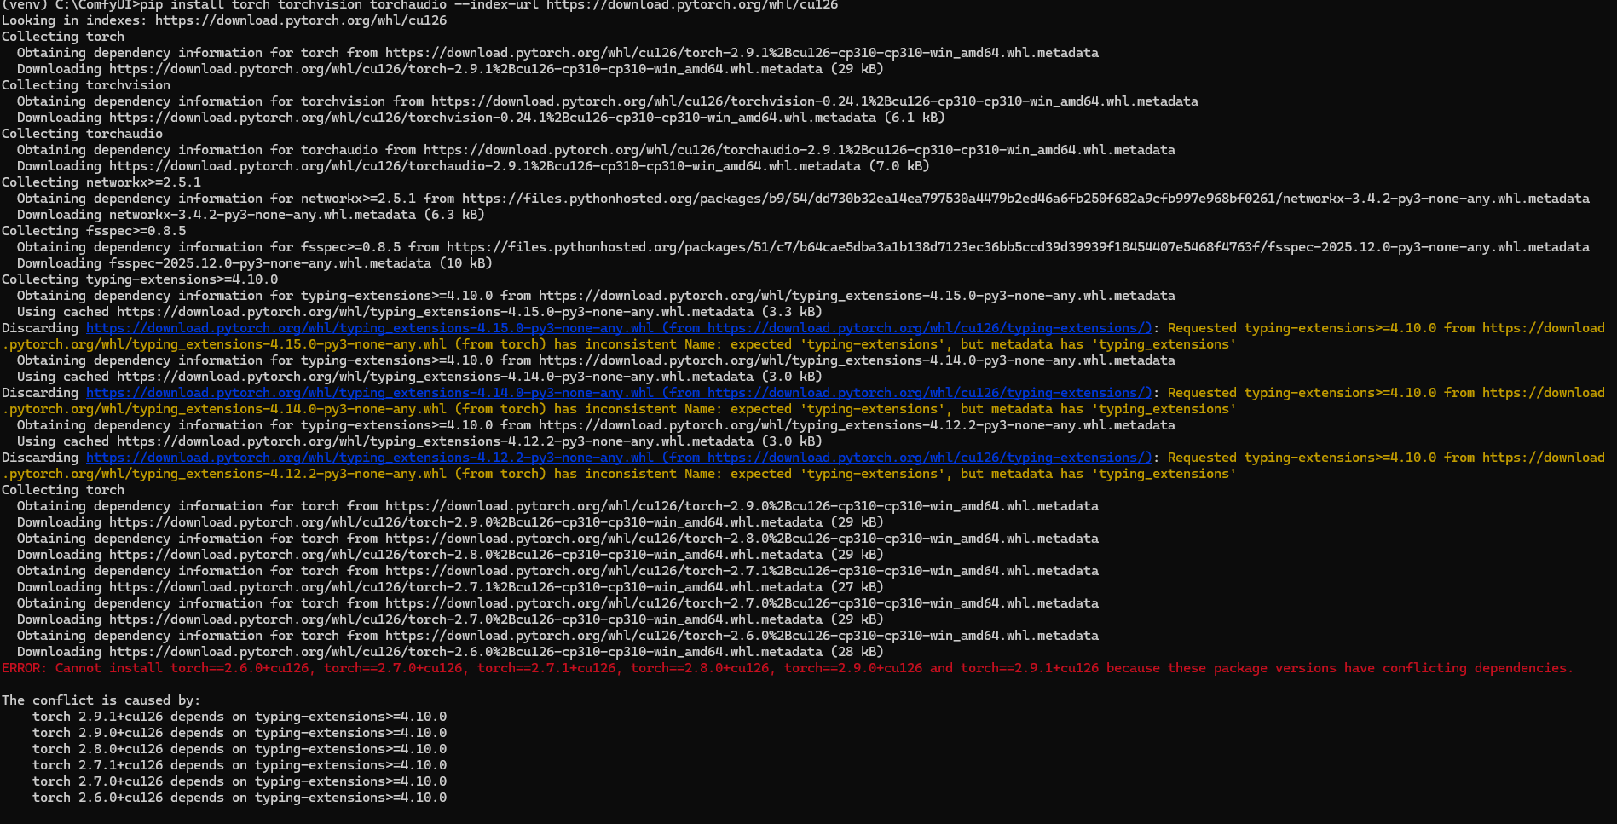Click the 'Using cached' typing_extensions-4.15.0 line

point(419,312)
